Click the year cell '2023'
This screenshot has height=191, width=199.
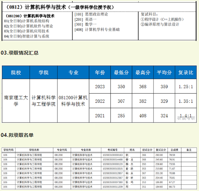[x=100, y=86]
